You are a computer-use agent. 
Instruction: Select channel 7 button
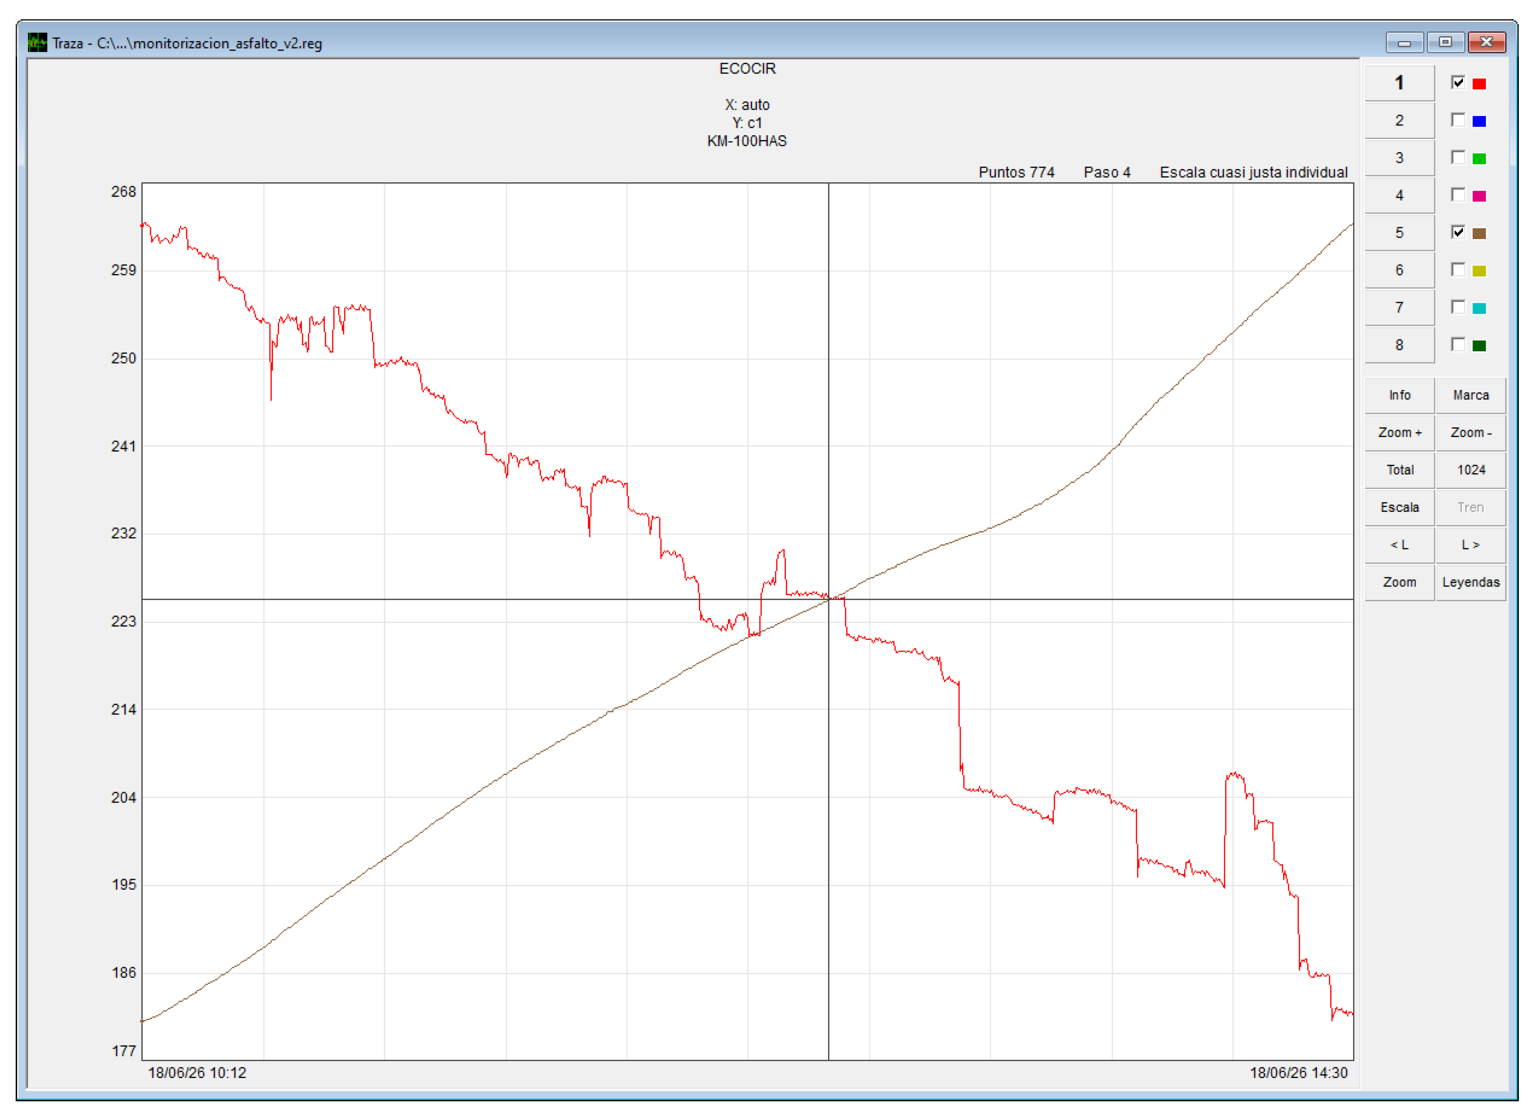[1399, 307]
